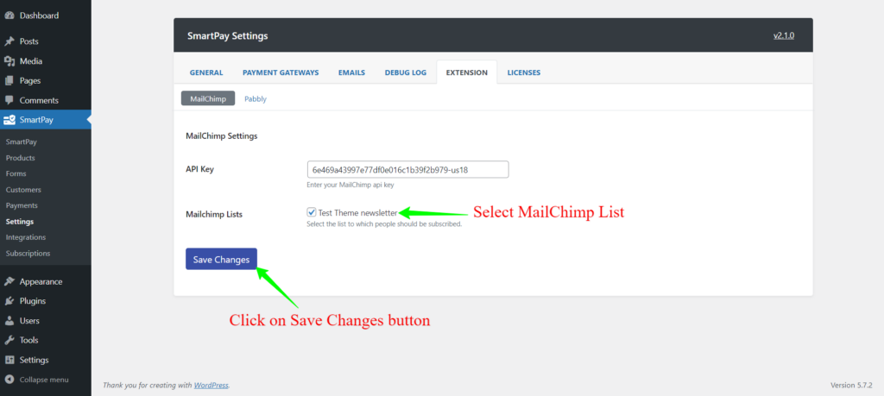Click into the API Key field
The image size is (884, 396).
coord(407,170)
